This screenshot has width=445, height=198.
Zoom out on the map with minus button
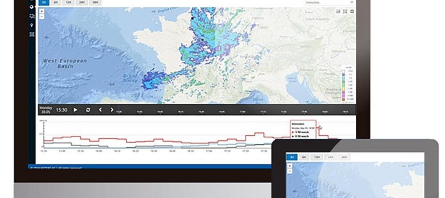(x=42, y=16)
